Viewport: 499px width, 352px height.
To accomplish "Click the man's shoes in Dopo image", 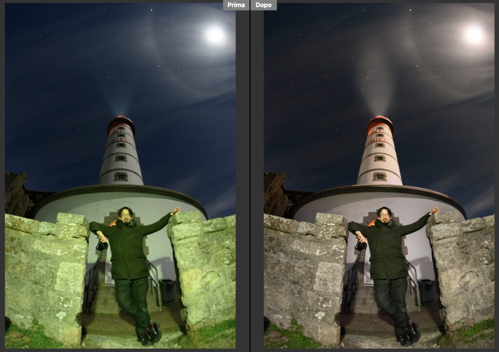I will click(409, 333).
